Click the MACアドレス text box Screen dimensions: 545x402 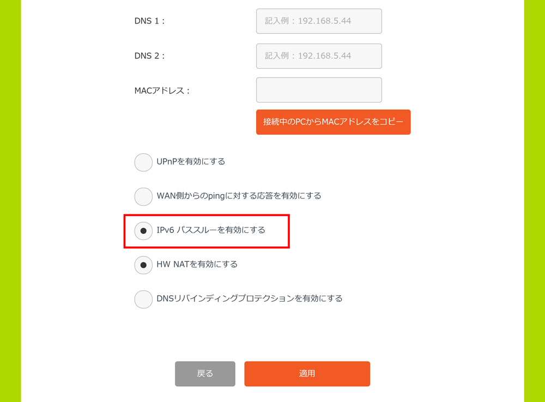[x=319, y=90]
